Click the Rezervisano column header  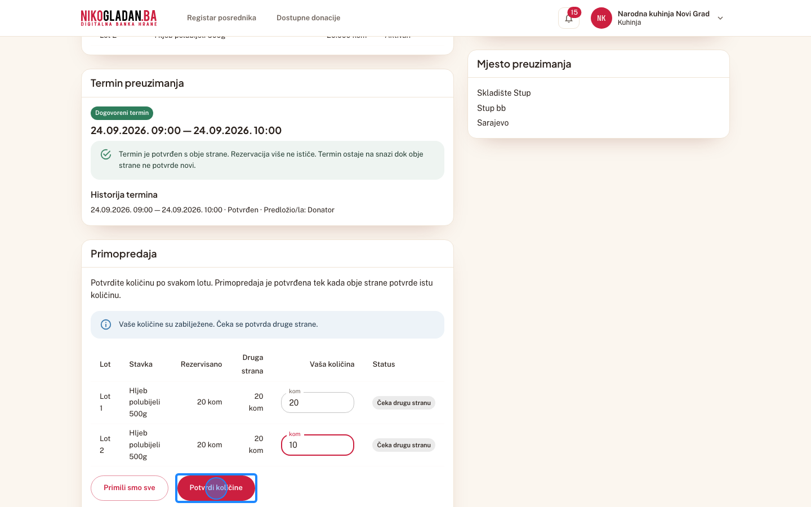(x=201, y=364)
